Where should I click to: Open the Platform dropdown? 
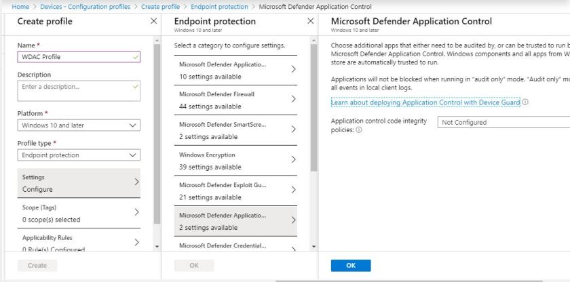[x=78, y=125]
